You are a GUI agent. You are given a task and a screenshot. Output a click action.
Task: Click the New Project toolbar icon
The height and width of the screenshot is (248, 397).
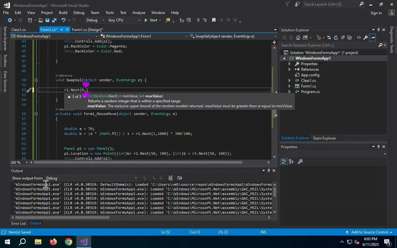tap(30, 20)
